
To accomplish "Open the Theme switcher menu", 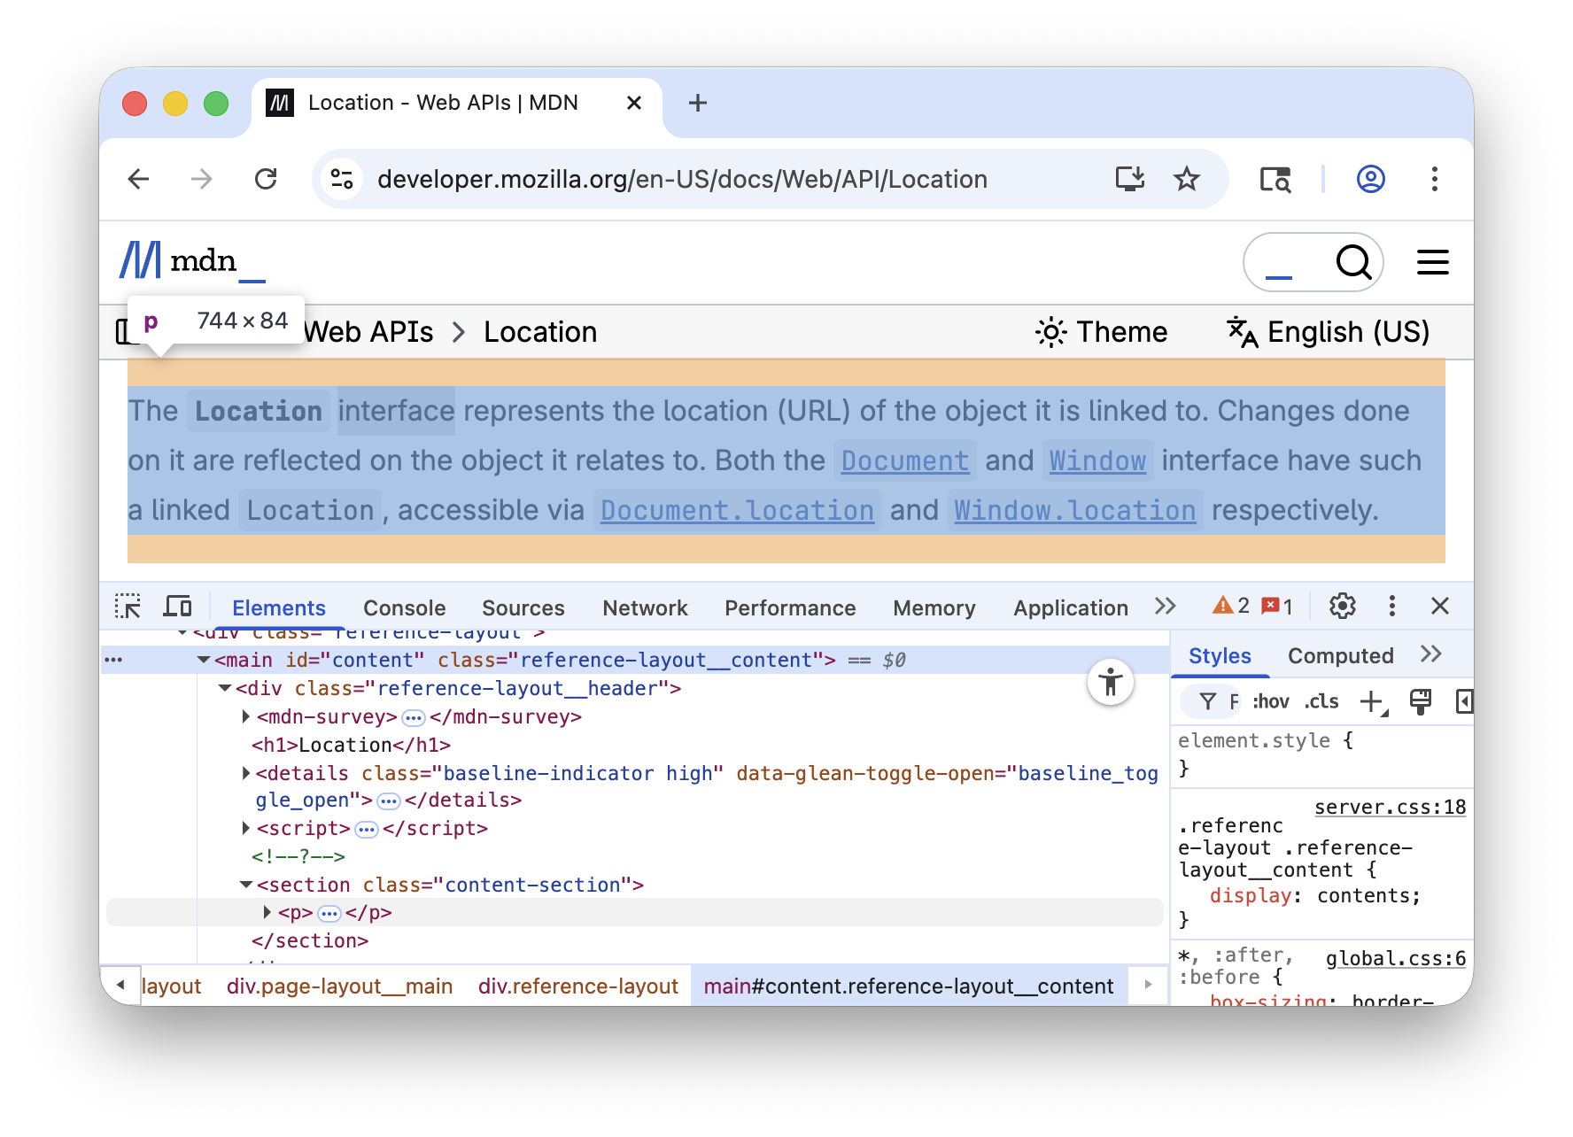I will pos(1102,332).
